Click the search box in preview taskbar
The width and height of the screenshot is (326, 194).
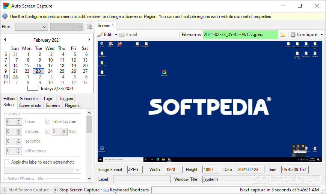[x=124, y=159]
